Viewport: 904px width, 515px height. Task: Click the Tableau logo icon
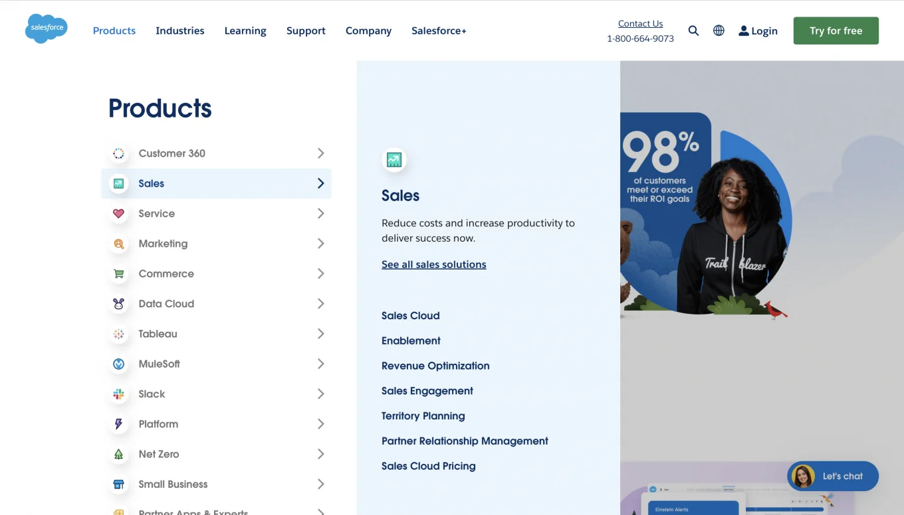coord(118,334)
